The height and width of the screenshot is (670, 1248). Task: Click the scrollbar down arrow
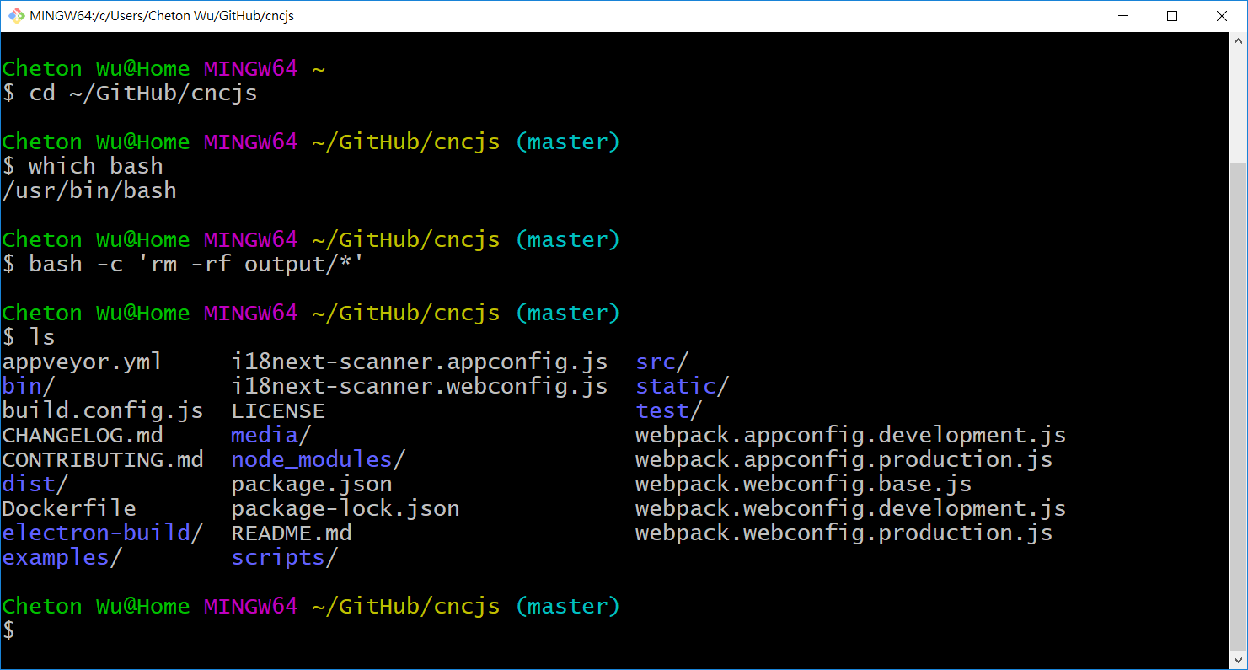point(1238,660)
